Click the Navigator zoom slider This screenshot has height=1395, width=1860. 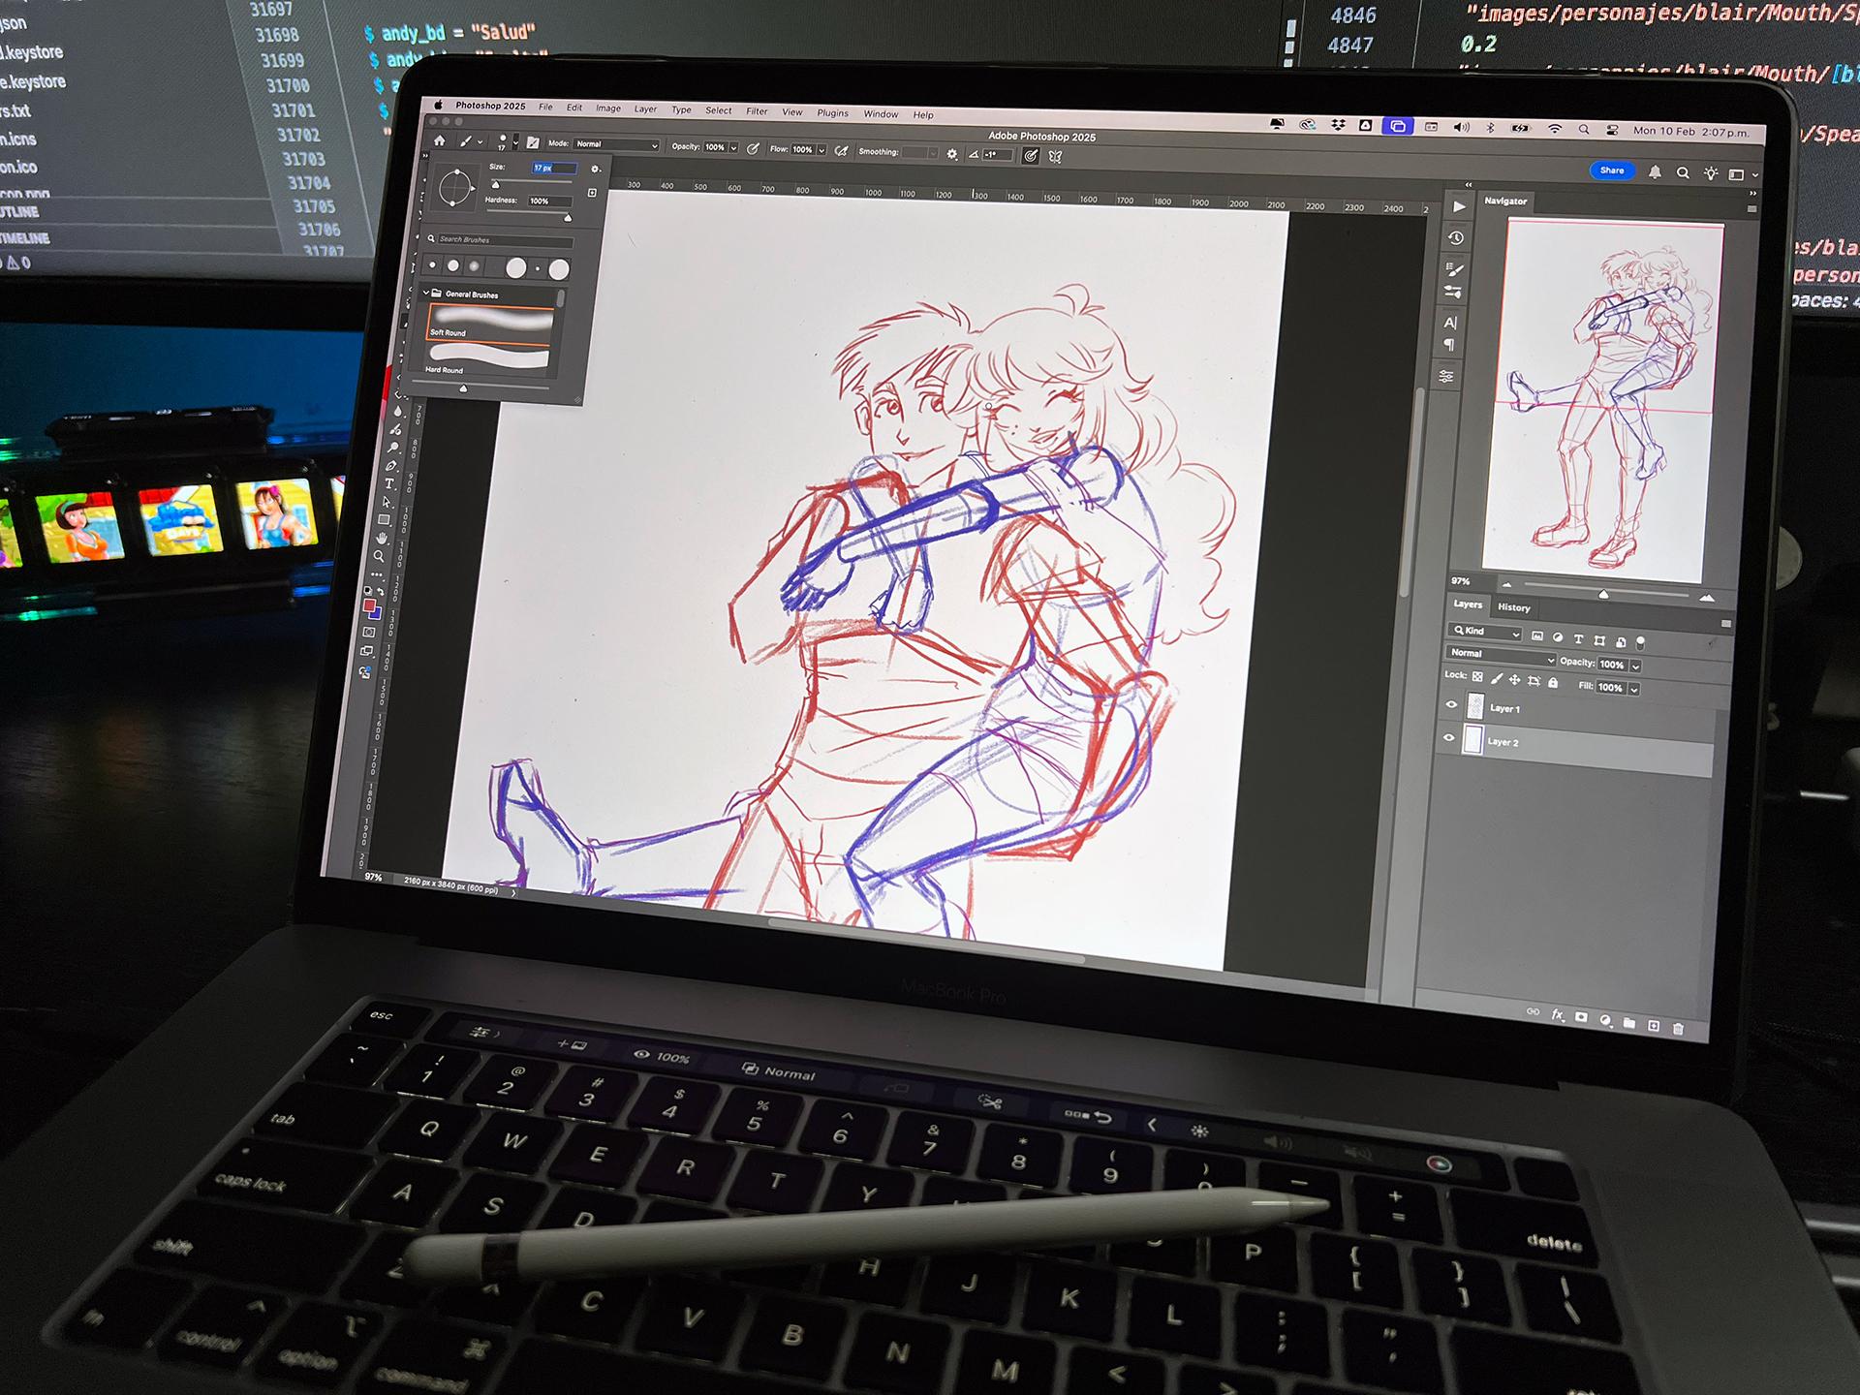(1605, 590)
